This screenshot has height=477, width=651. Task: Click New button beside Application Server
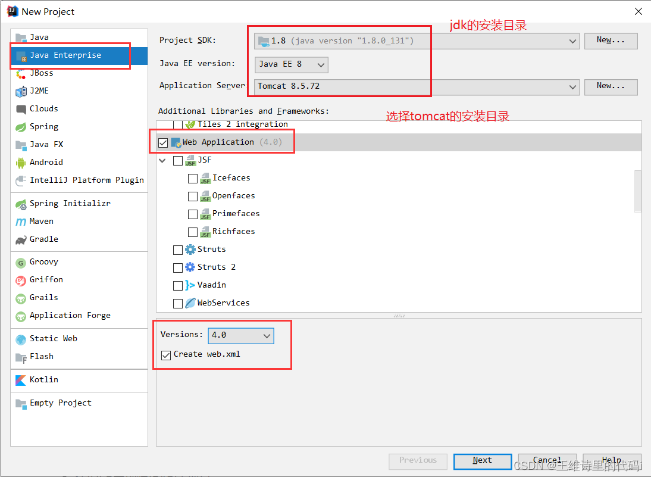click(611, 86)
